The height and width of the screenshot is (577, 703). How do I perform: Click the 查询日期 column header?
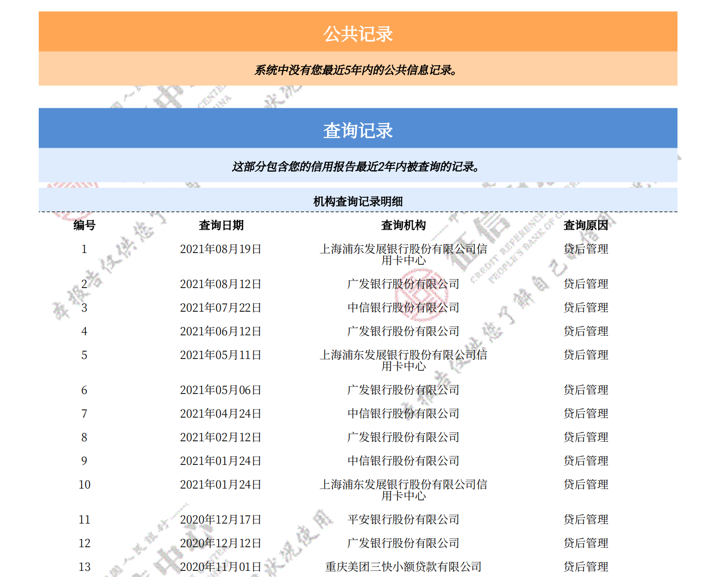(221, 225)
